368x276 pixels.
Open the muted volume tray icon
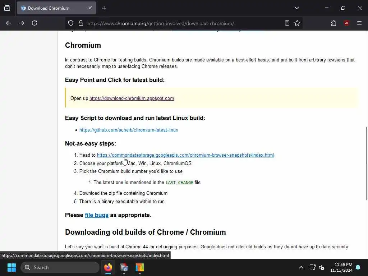[x=322, y=267]
